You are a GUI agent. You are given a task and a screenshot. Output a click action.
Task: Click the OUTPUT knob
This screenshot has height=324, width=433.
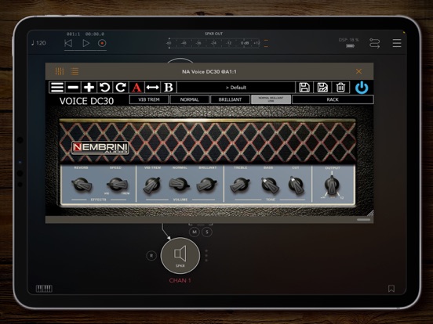pyautogui.click(x=332, y=185)
